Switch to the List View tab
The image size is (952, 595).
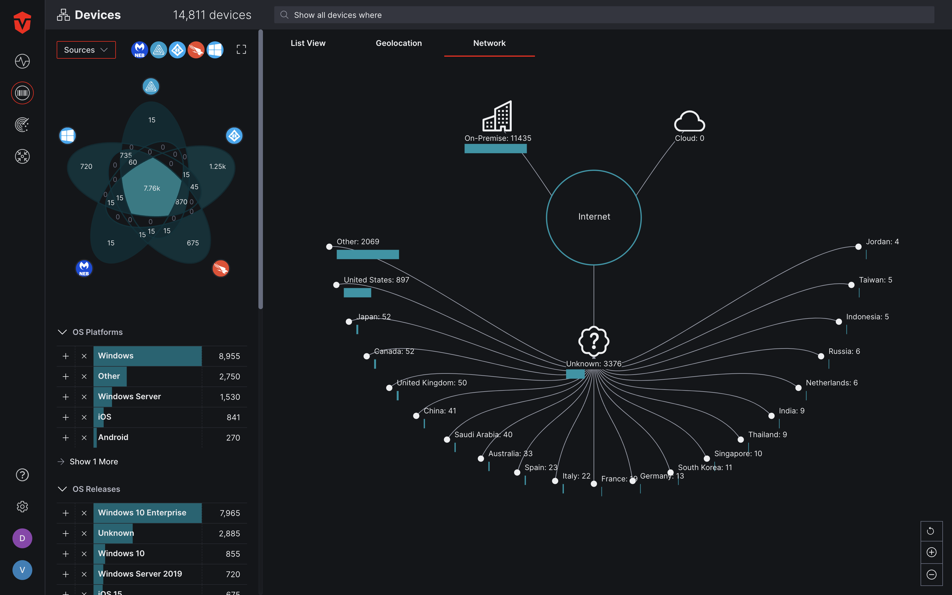pyautogui.click(x=308, y=43)
